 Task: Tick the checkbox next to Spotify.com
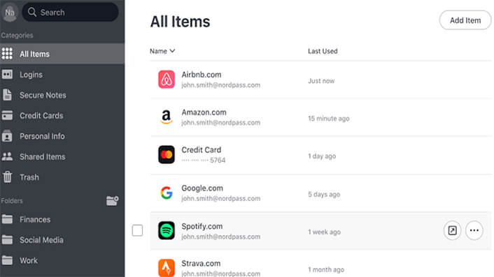pyautogui.click(x=137, y=230)
